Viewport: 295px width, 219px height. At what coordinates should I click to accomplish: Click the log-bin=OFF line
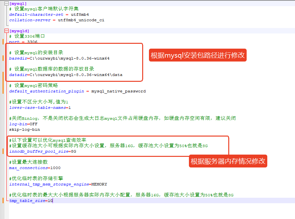tap(23, 124)
